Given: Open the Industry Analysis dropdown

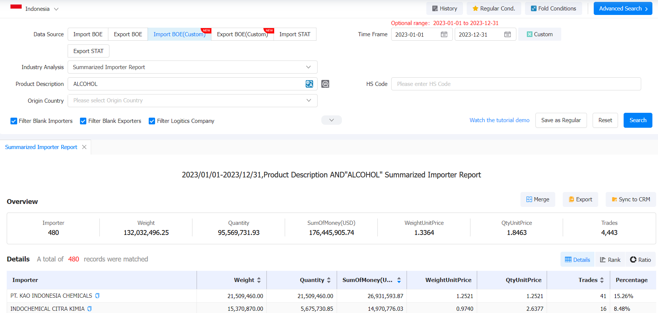Looking at the screenshot, I should [192, 67].
